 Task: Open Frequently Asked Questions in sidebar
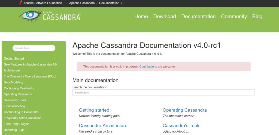[22, 118]
